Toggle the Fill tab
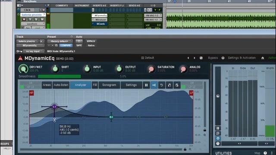276x155 pixels. [95, 85]
